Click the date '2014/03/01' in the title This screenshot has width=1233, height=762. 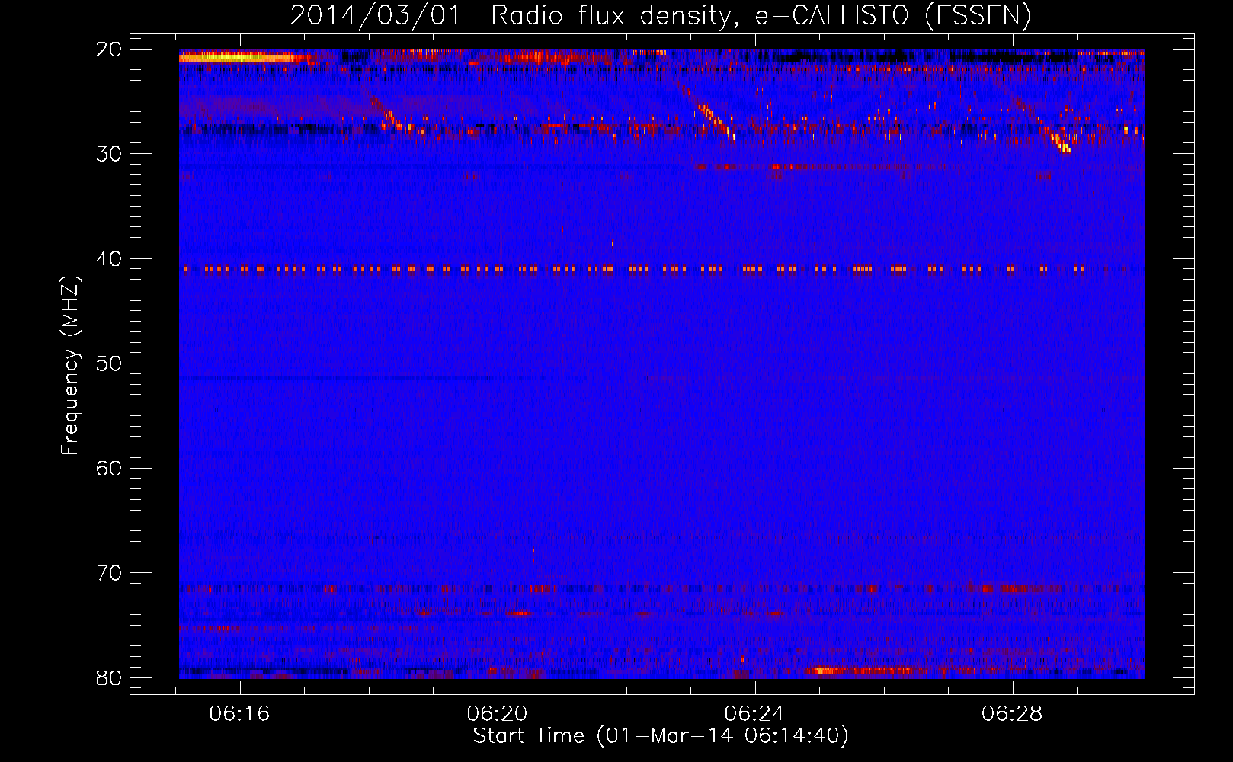[x=376, y=15]
